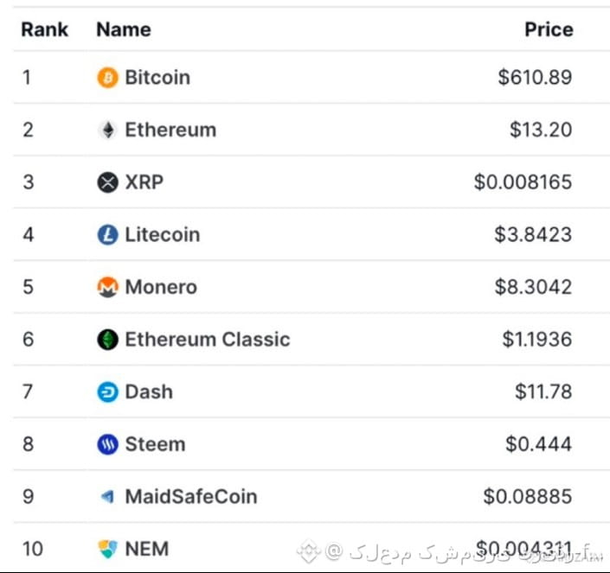Screen dimensions: 610x573
Task: Sort the table by Rank column header
Action: (x=45, y=29)
